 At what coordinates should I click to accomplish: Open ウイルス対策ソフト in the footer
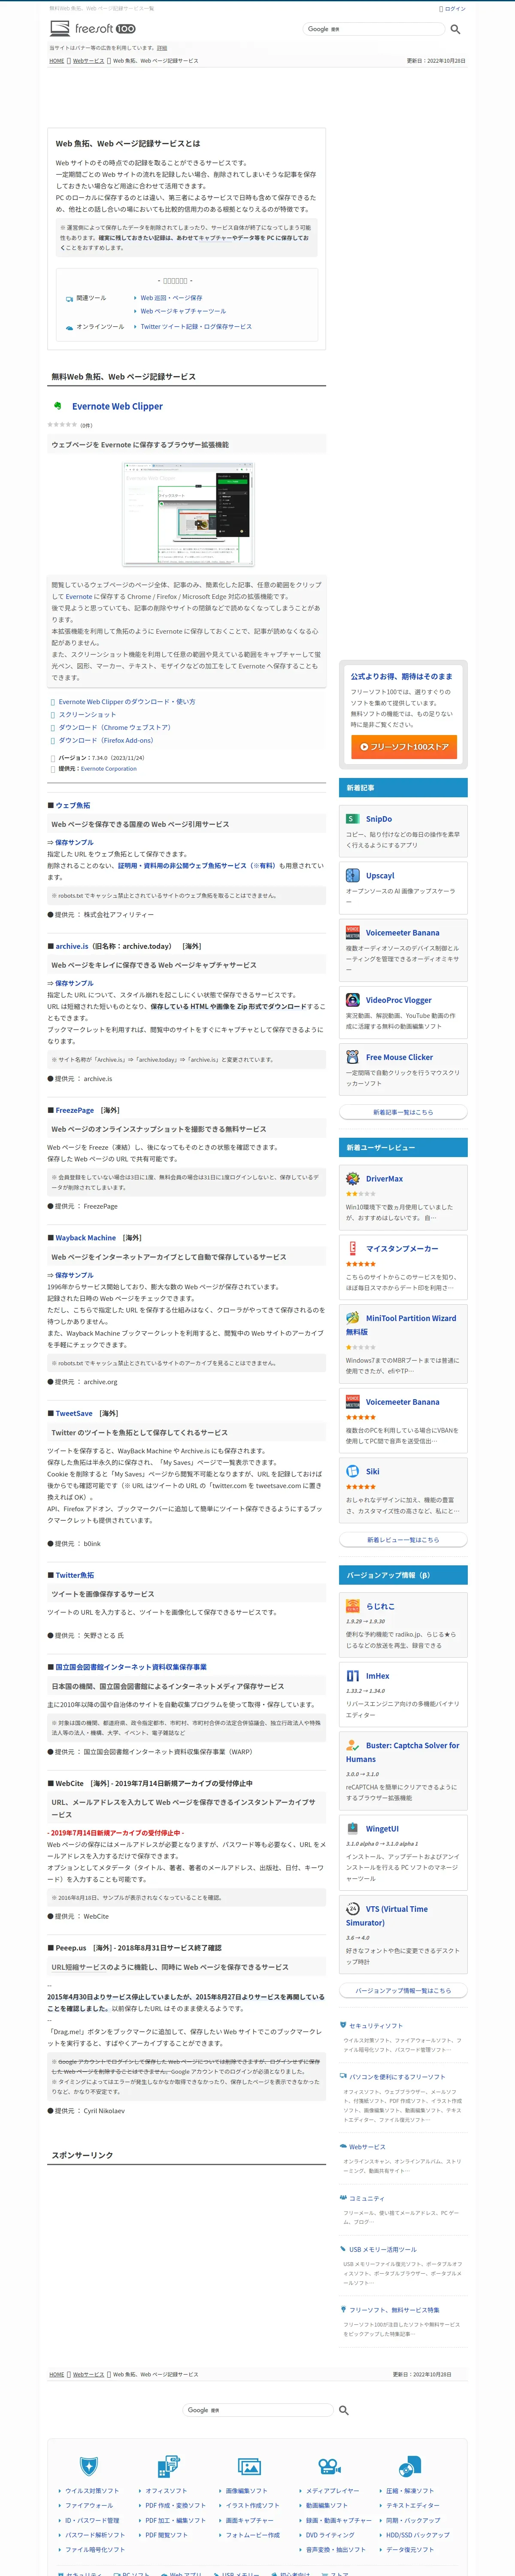click(x=92, y=2491)
